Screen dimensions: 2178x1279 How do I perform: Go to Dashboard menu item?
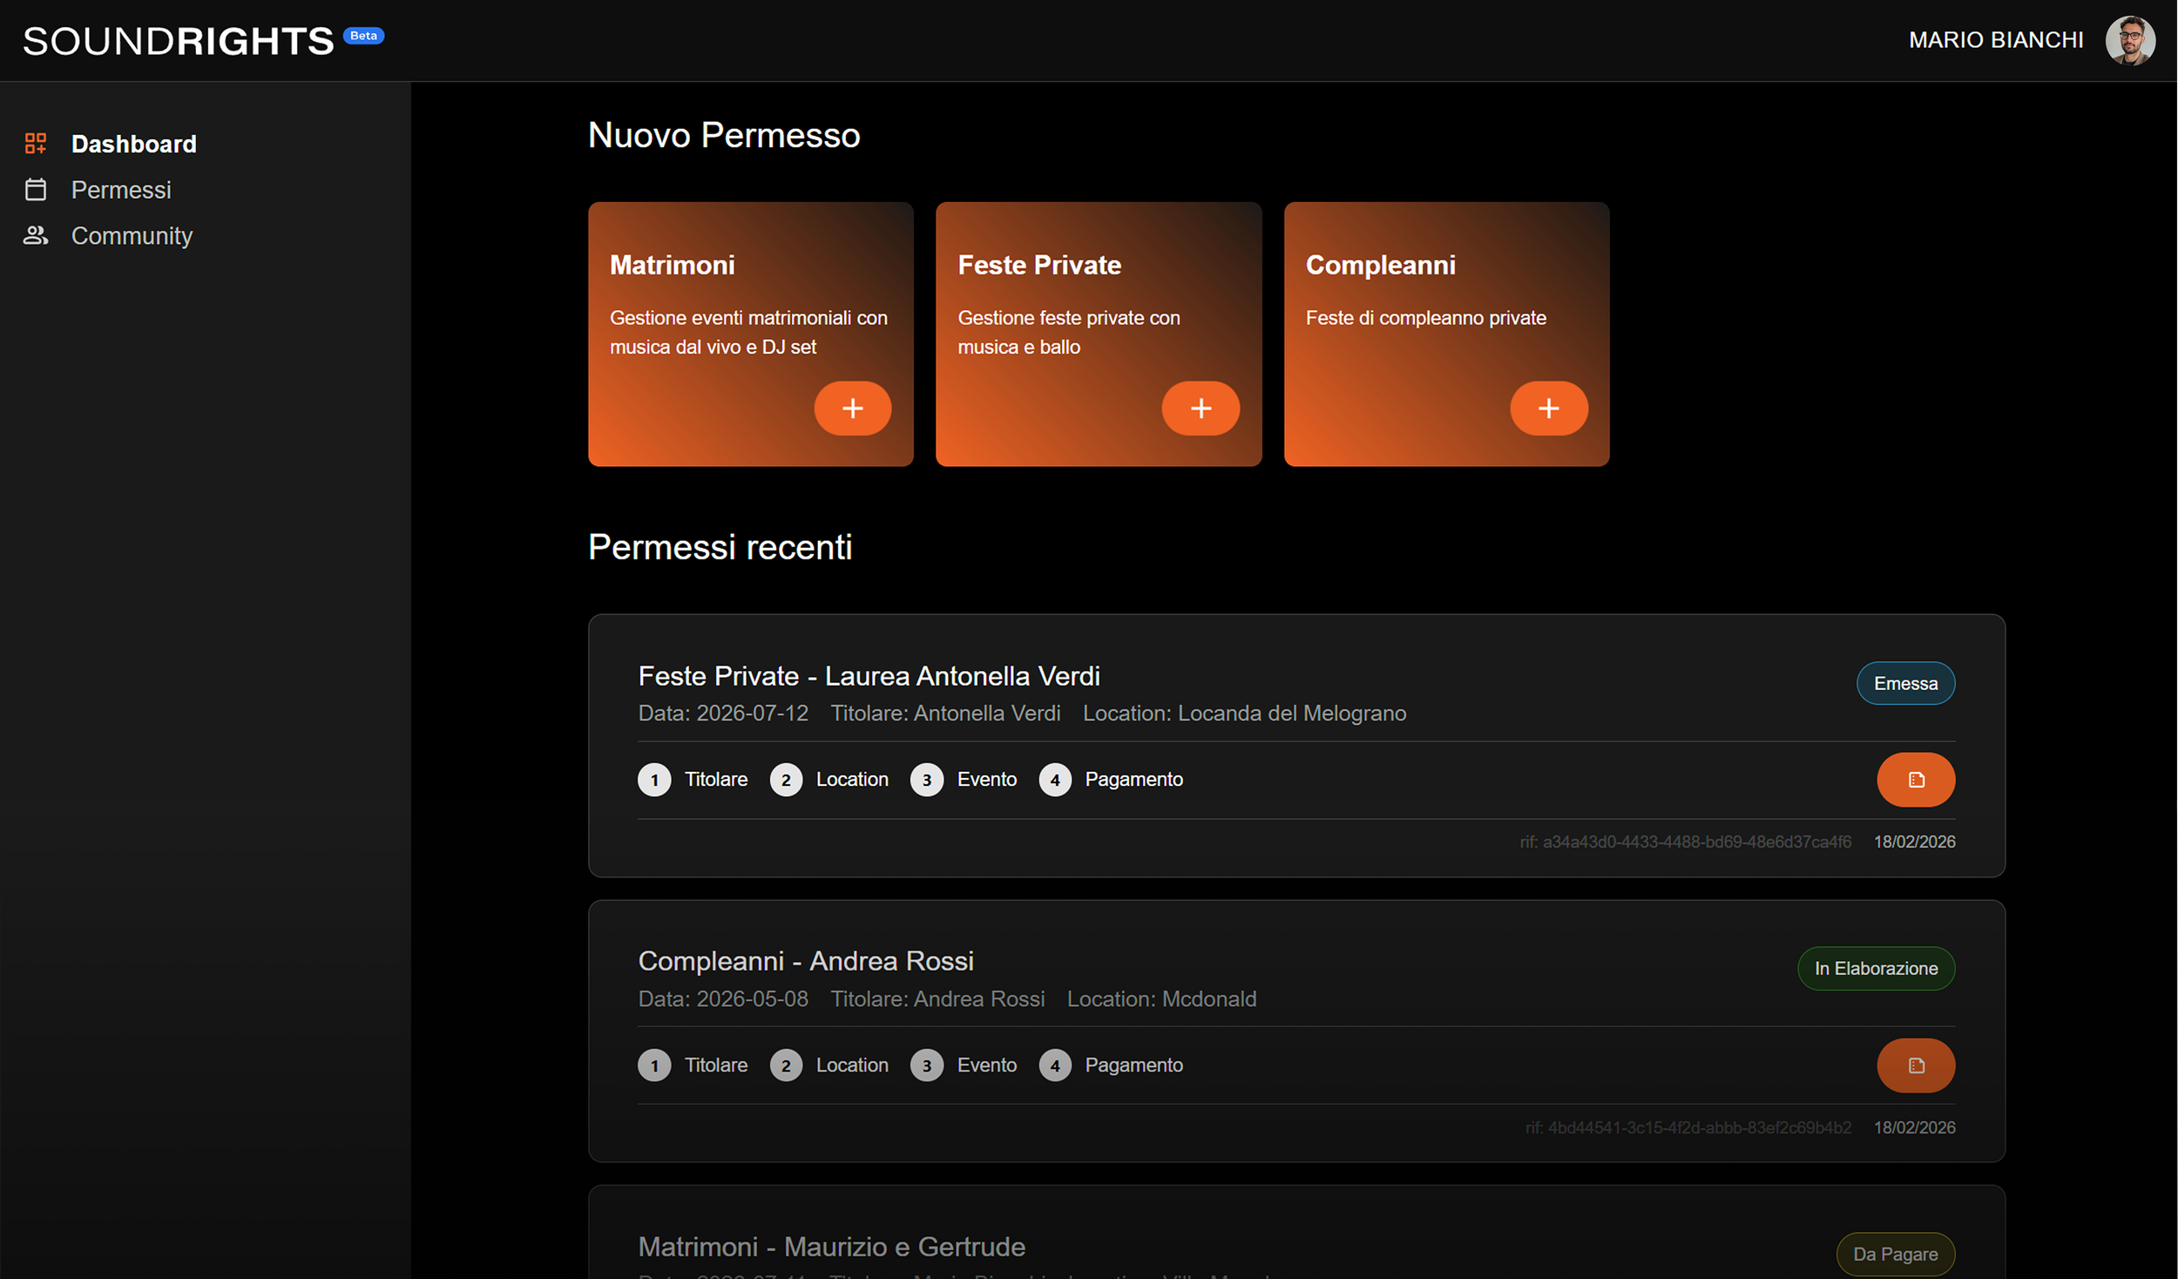(133, 144)
